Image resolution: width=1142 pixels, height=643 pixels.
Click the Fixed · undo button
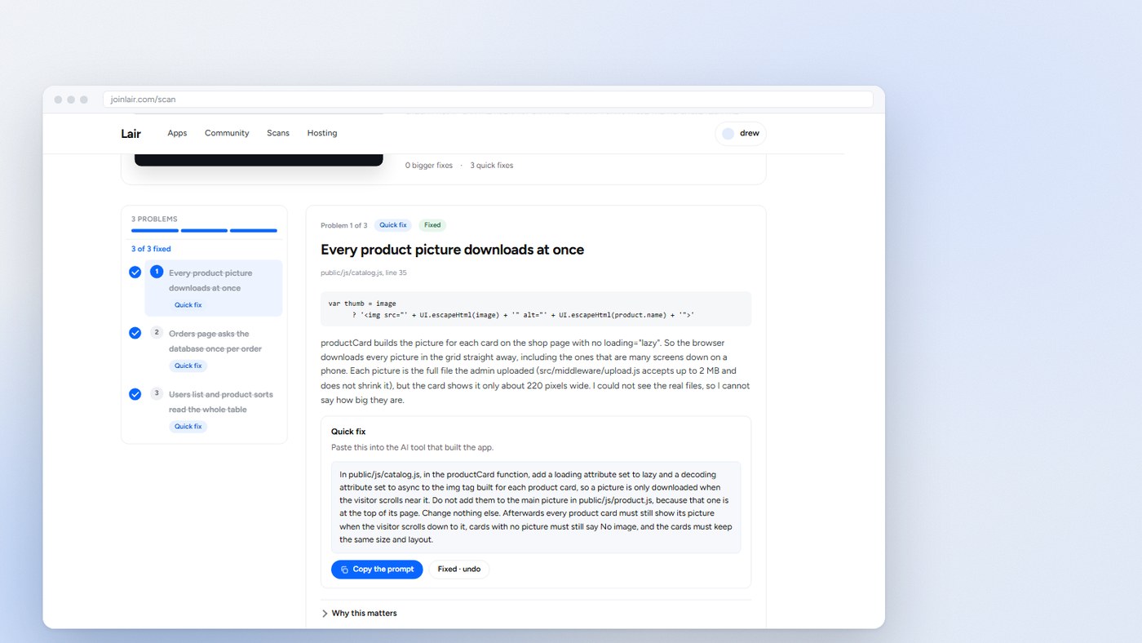coord(459,570)
